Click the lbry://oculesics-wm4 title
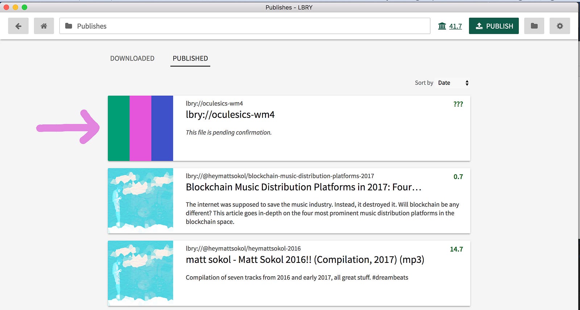 click(230, 115)
